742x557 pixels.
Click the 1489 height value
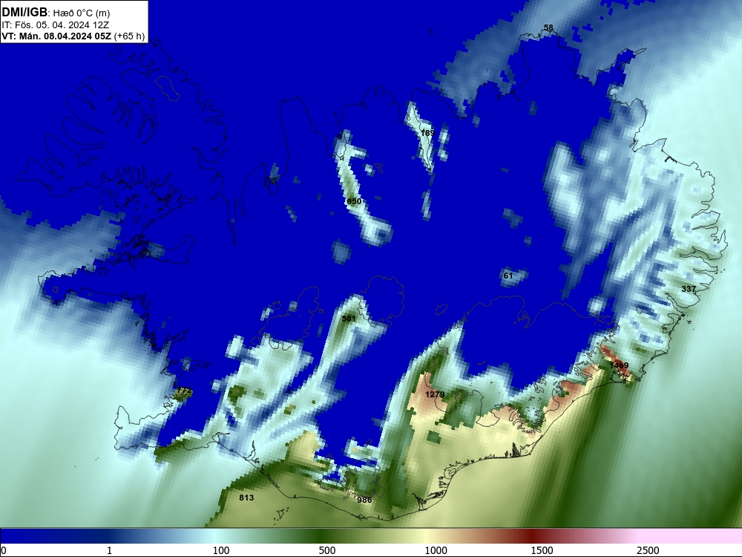tap(619, 365)
